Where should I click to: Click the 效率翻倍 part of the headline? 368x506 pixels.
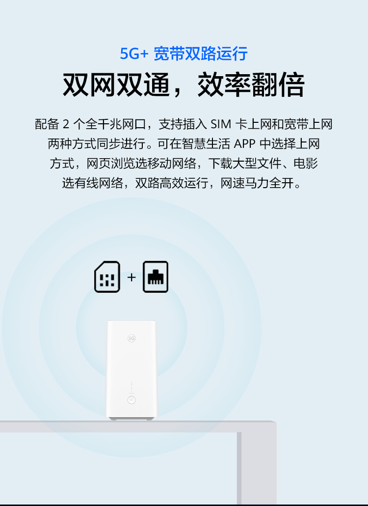click(251, 85)
